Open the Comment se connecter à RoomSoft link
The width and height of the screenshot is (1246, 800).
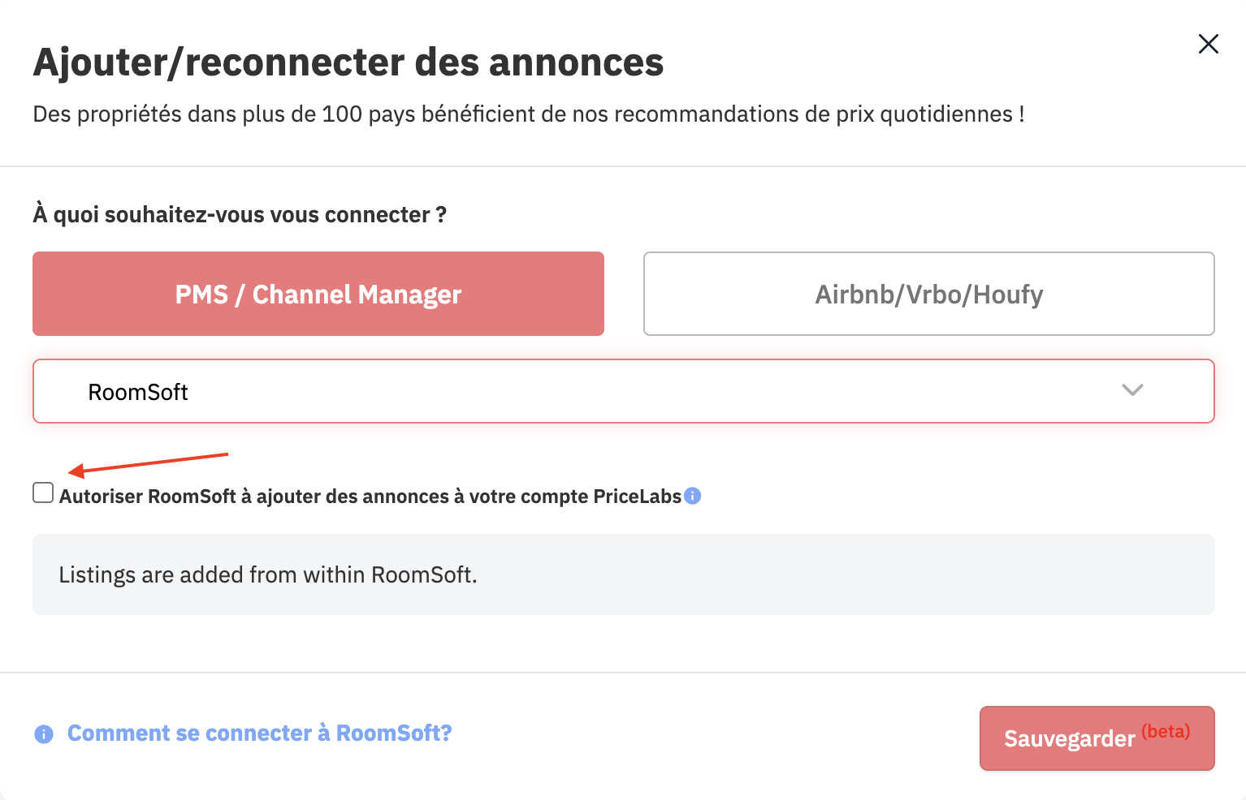(260, 733)
